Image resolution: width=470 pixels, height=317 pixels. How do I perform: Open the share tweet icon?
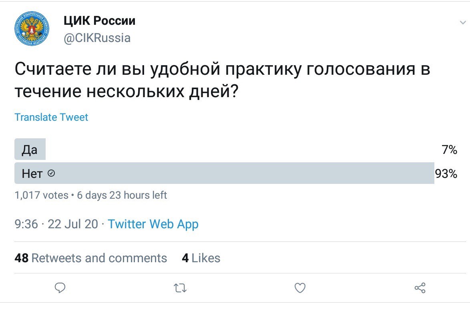[x=420, y=288]
